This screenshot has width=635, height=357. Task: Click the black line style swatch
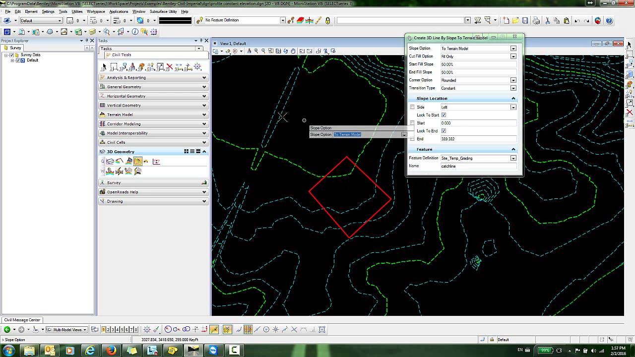tap(175, 20)
